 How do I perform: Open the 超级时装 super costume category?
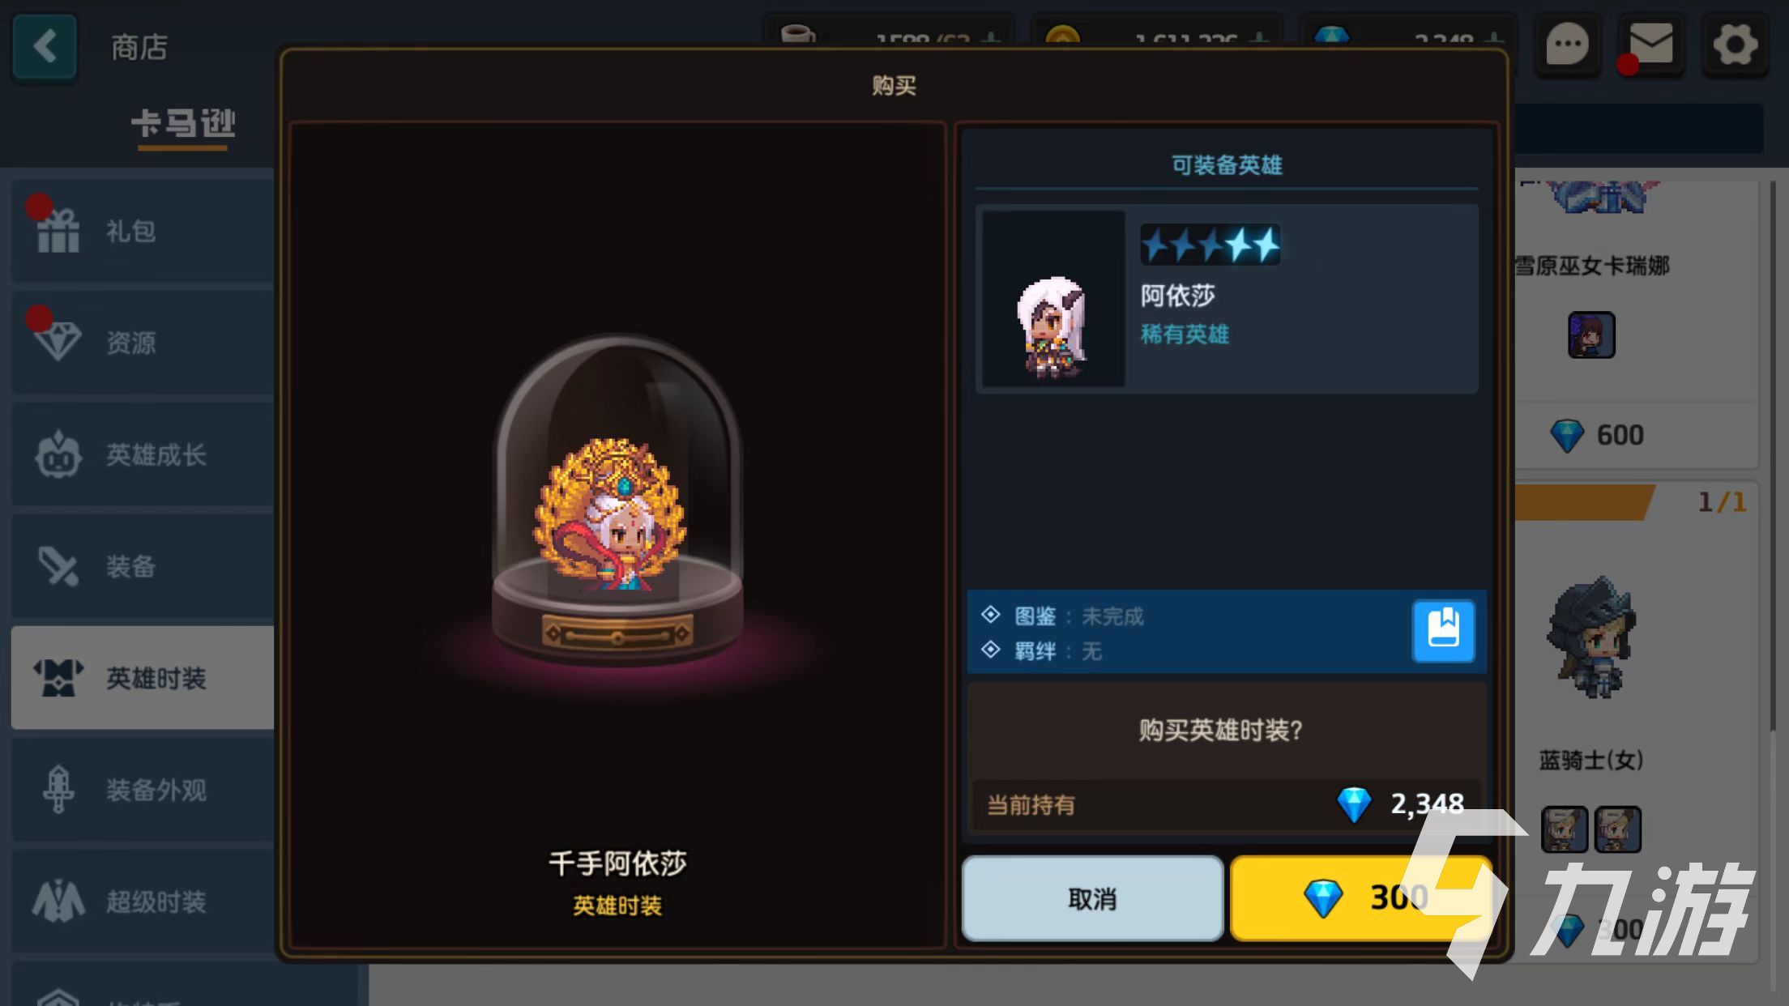point(143,902)
